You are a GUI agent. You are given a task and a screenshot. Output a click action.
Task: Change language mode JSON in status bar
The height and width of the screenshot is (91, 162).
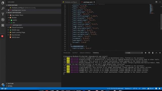point(144,88)
